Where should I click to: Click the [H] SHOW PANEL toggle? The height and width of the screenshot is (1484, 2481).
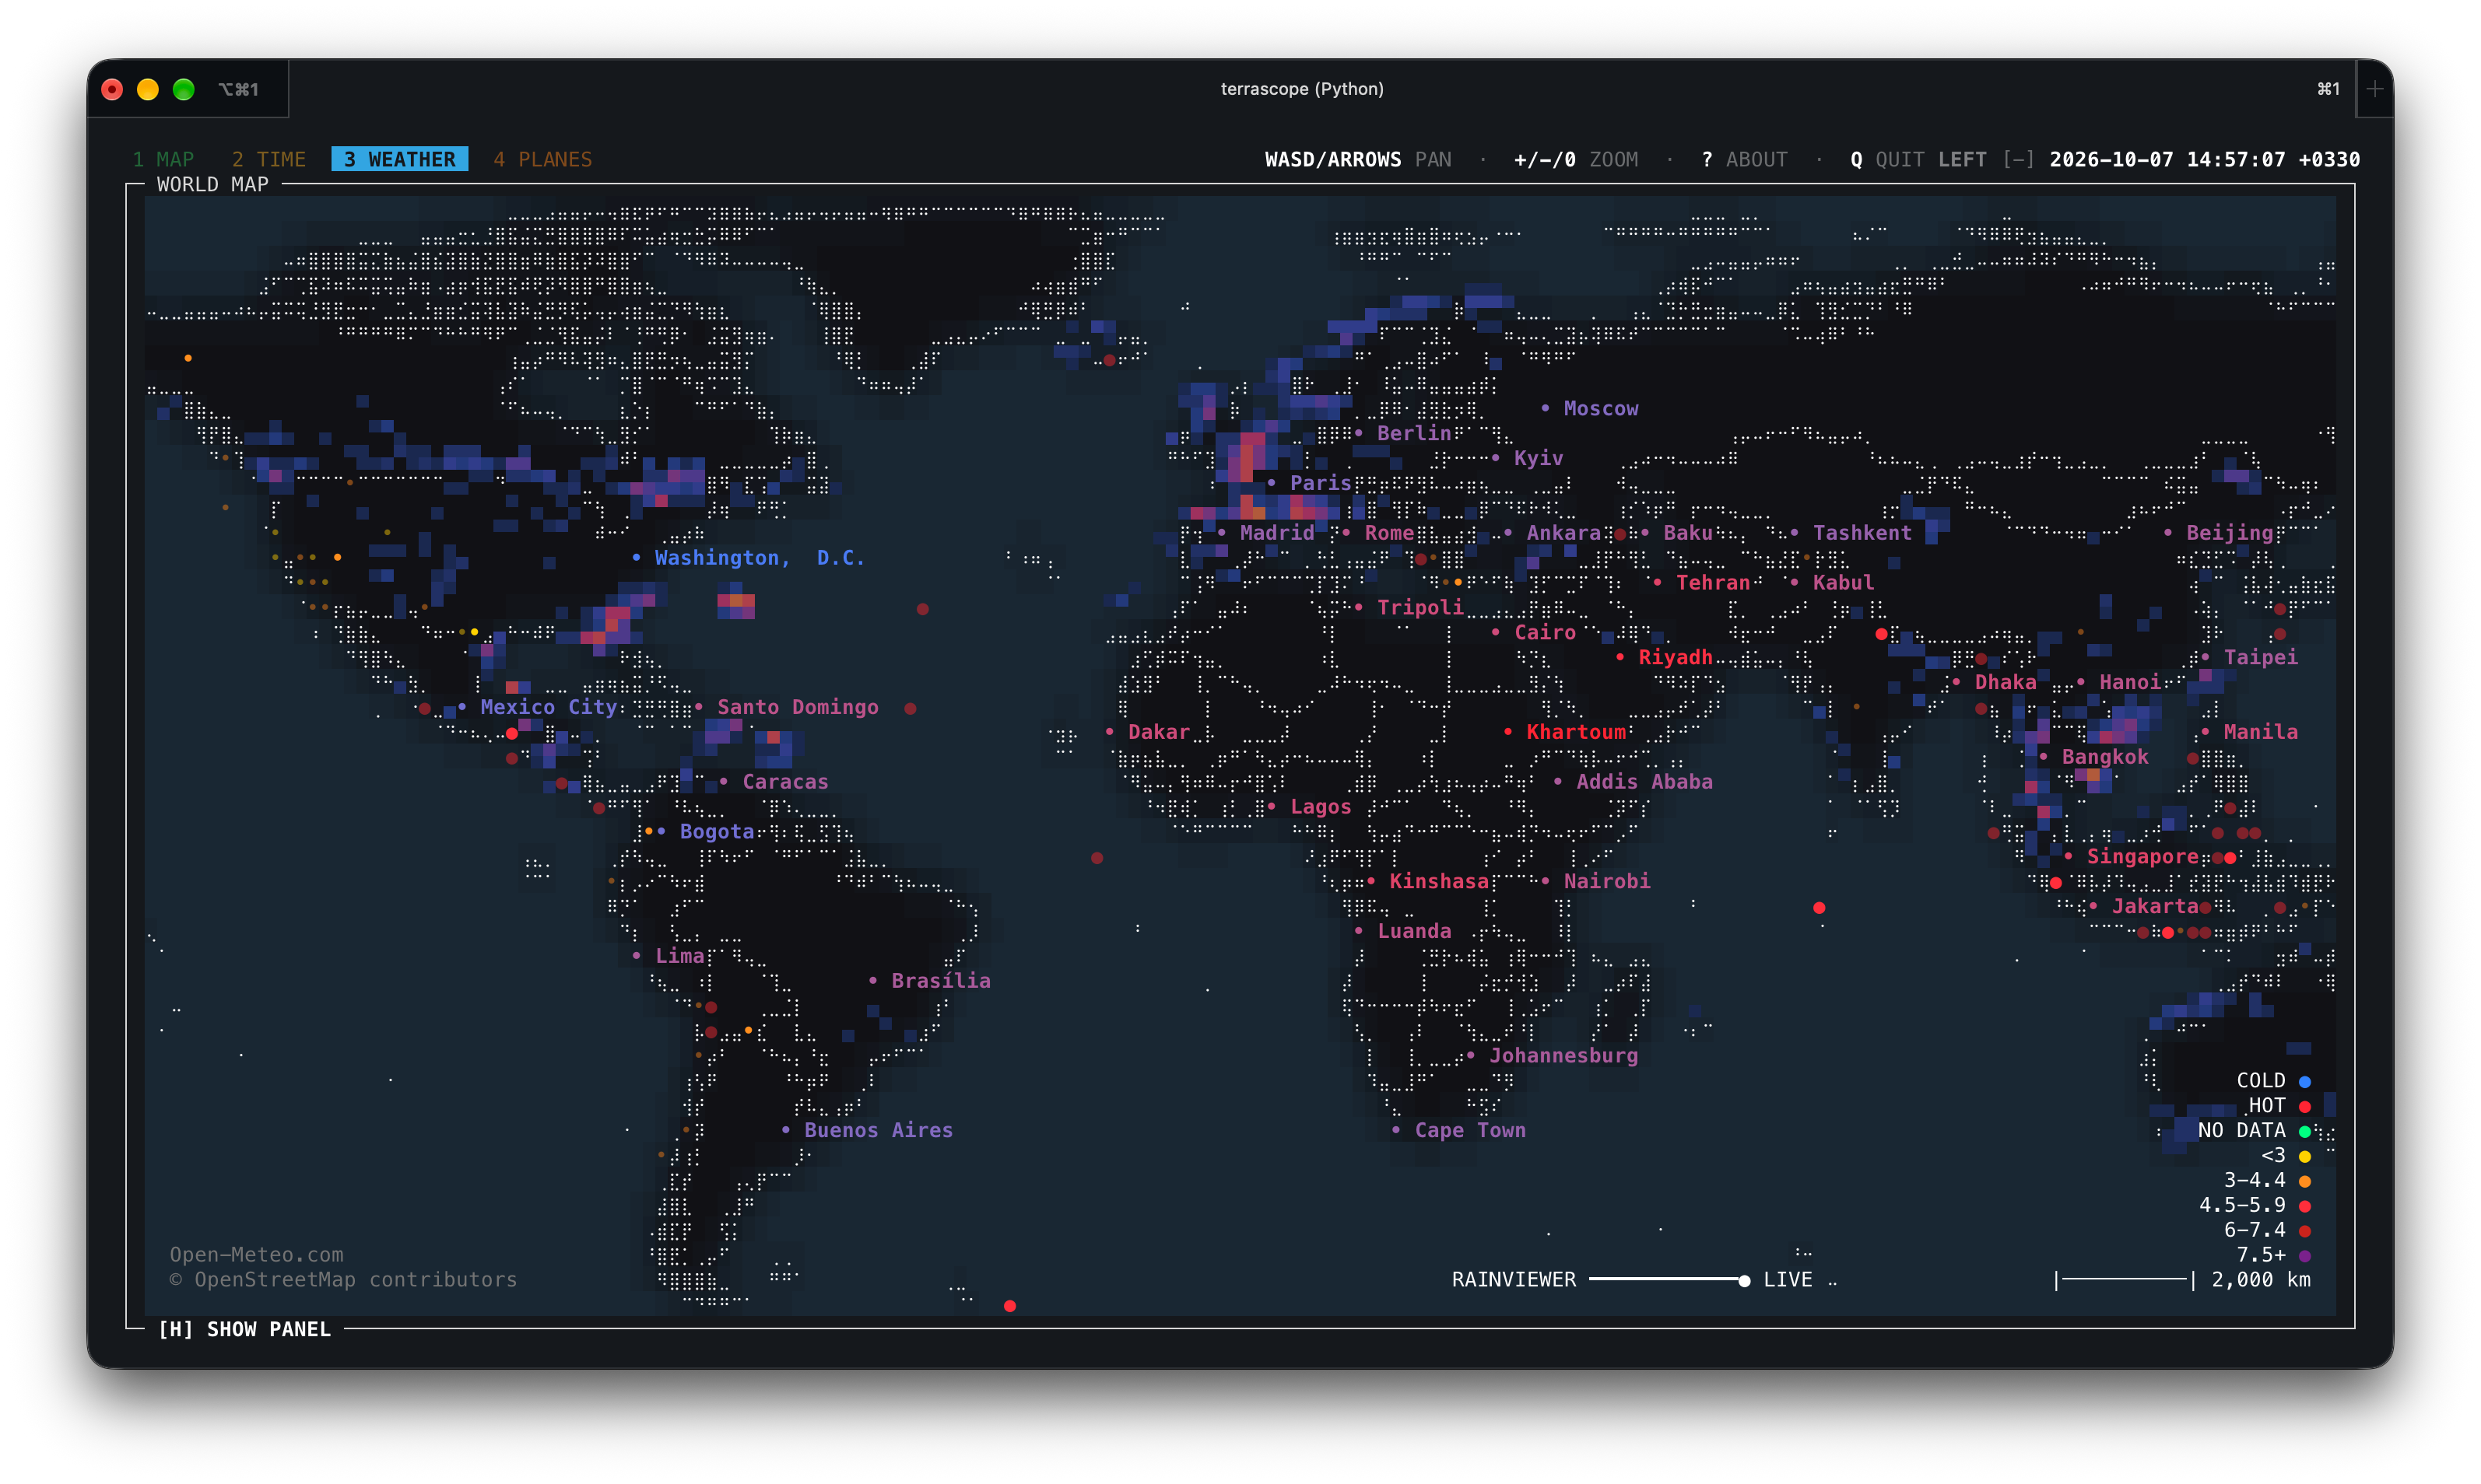[x=244, y=1329]
